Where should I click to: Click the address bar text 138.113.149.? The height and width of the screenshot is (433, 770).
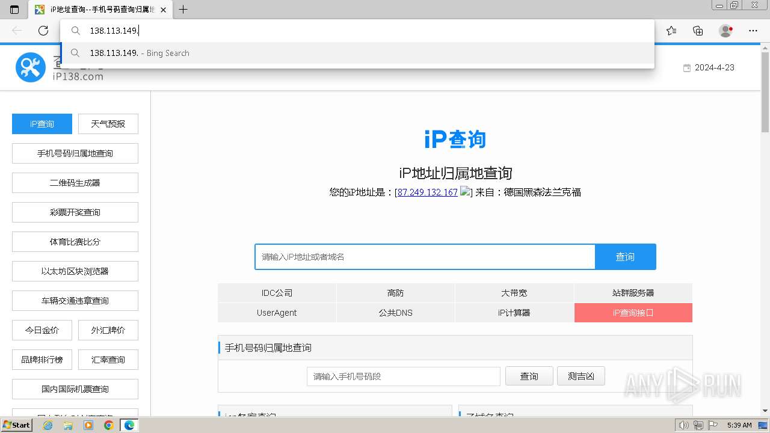(114, 31)
